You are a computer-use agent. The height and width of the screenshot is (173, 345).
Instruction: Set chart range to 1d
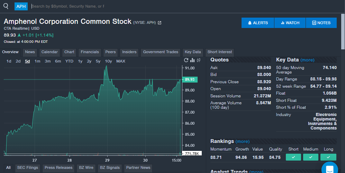point(9,61)
